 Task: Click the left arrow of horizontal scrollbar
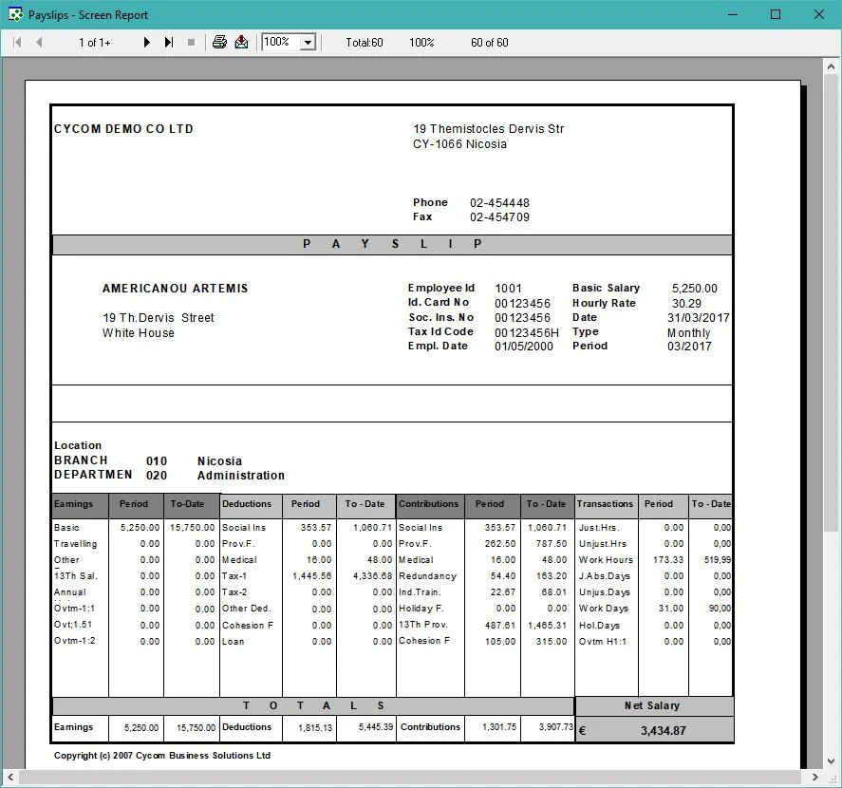10,777
